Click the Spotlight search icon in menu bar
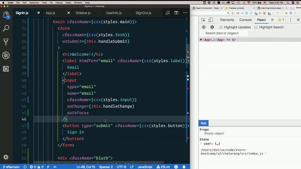This screenshot has width=301, height=169. (287, 3)
